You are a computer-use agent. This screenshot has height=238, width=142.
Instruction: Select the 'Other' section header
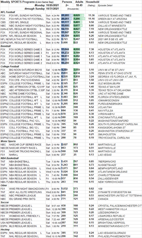[4, 185]
